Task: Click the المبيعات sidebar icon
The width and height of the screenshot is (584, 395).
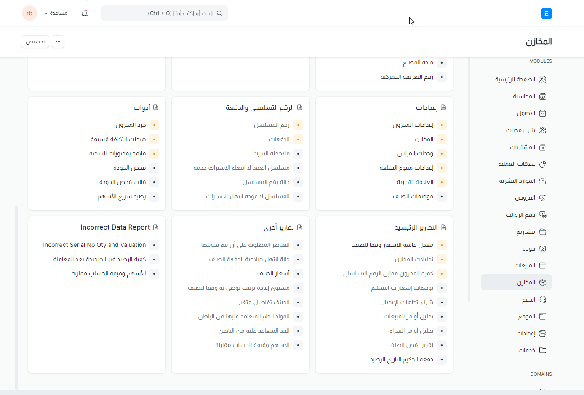Action: (x=543, y=265)
